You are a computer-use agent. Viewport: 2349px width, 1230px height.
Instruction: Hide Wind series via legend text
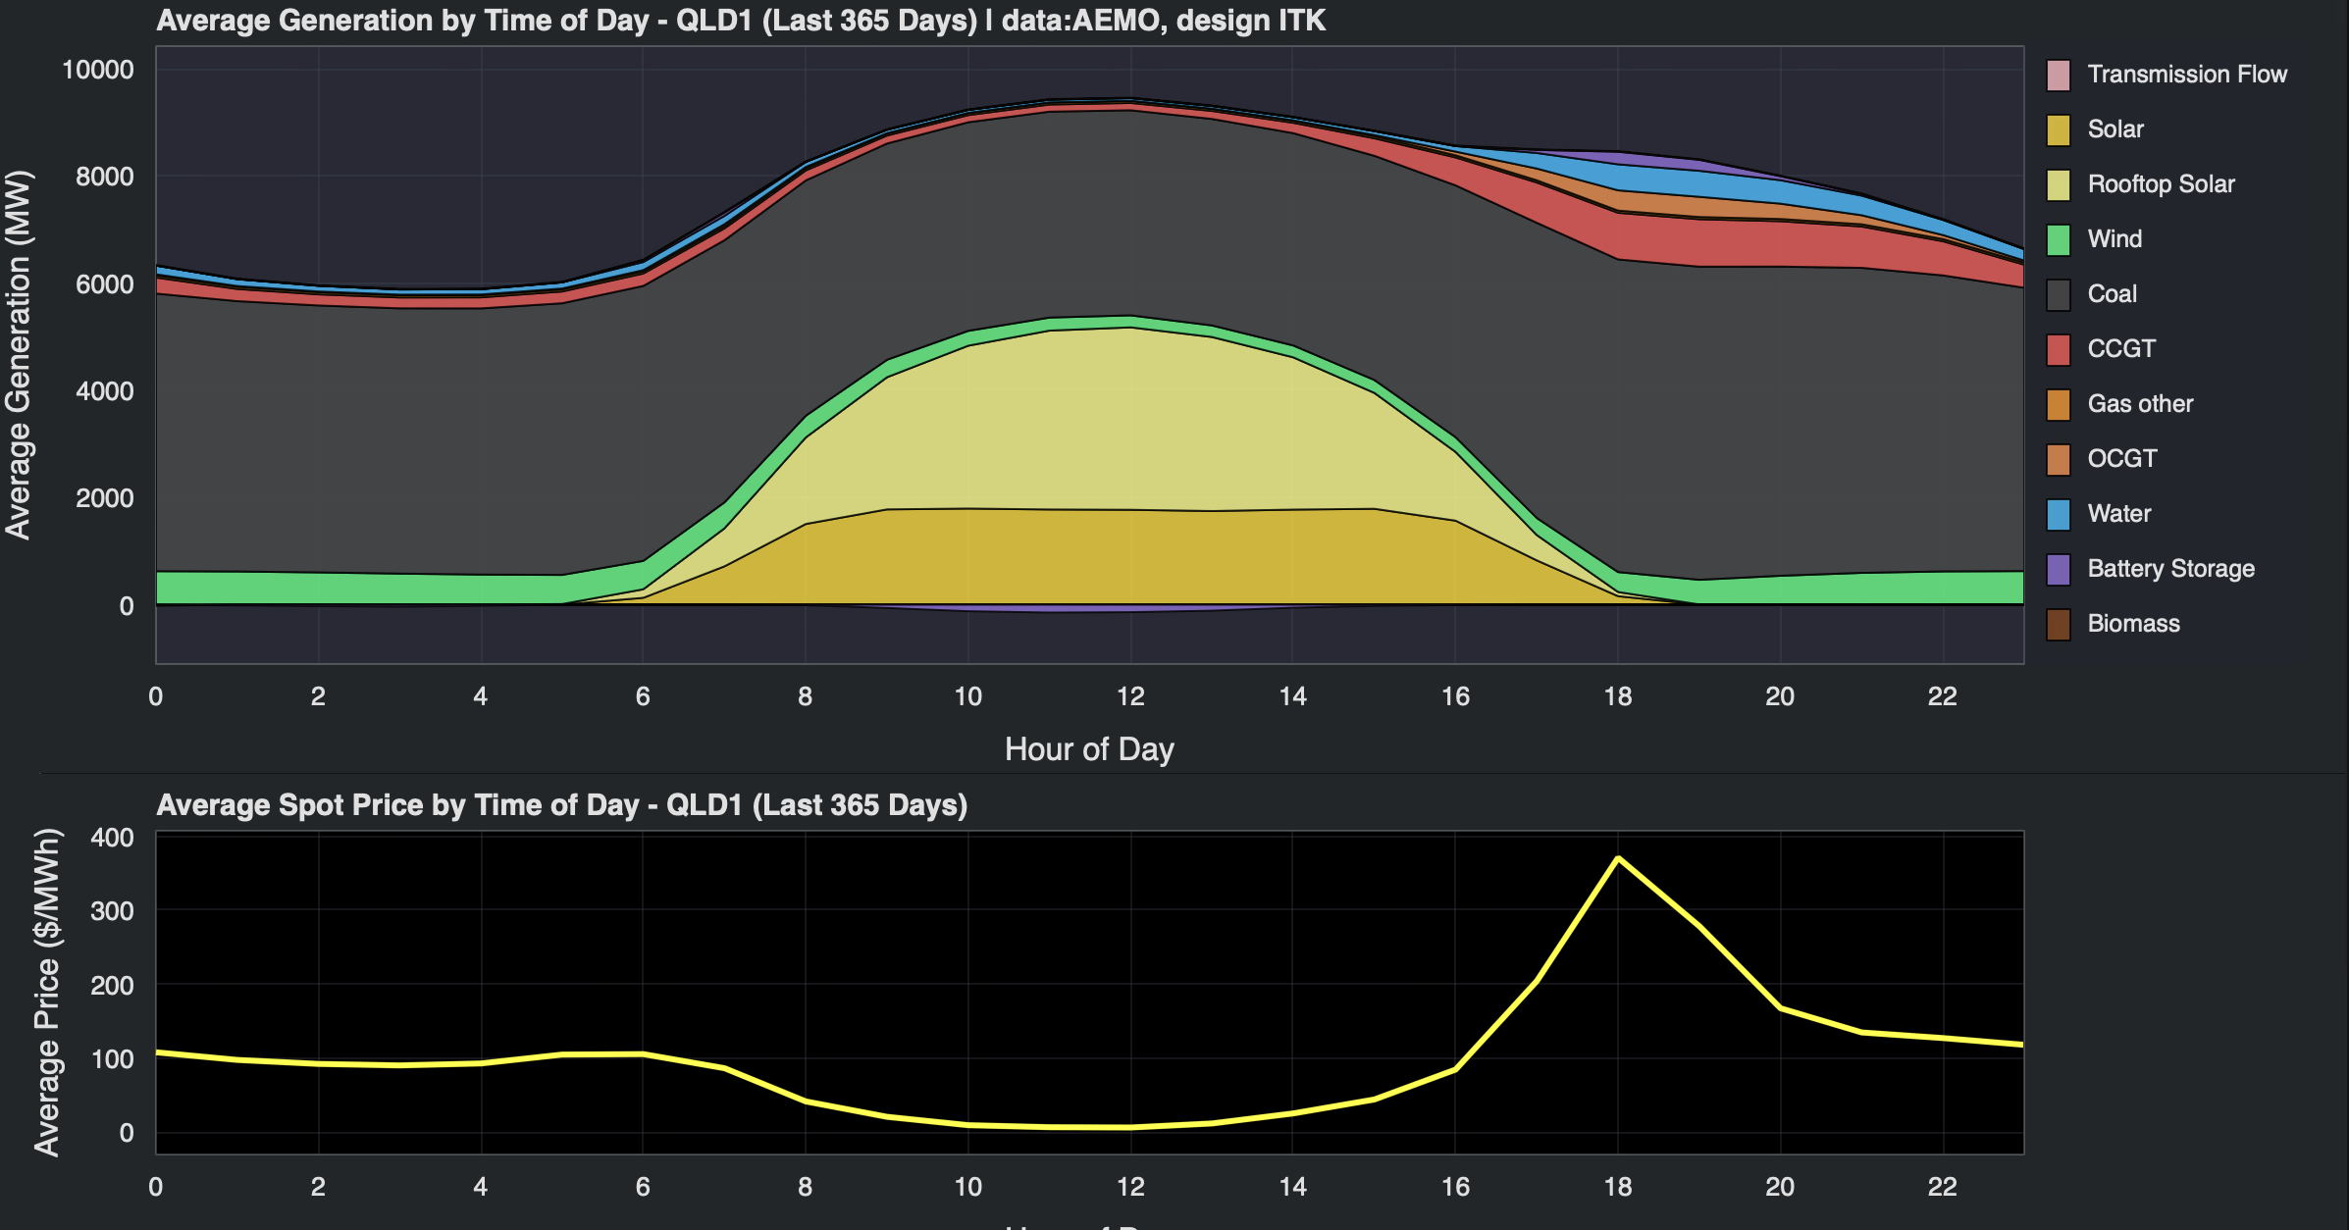pyautogui.click(x=2114, y=239)
